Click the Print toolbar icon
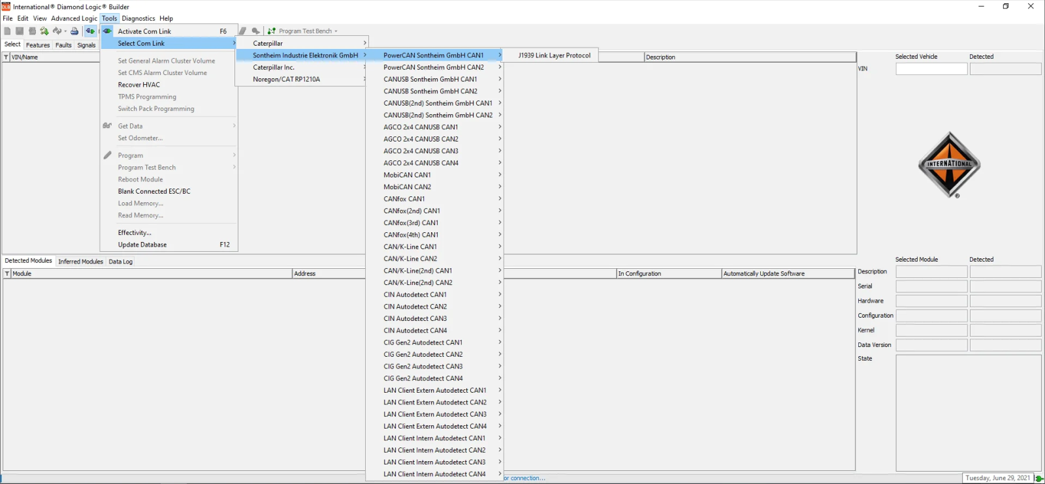 point(74,31)
